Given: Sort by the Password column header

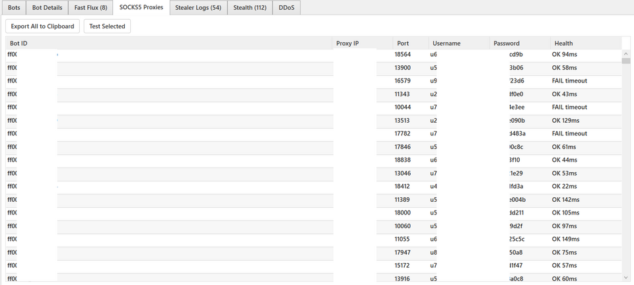Looking at the screenshot, I should pyautogui.click(x=520, y=43).
